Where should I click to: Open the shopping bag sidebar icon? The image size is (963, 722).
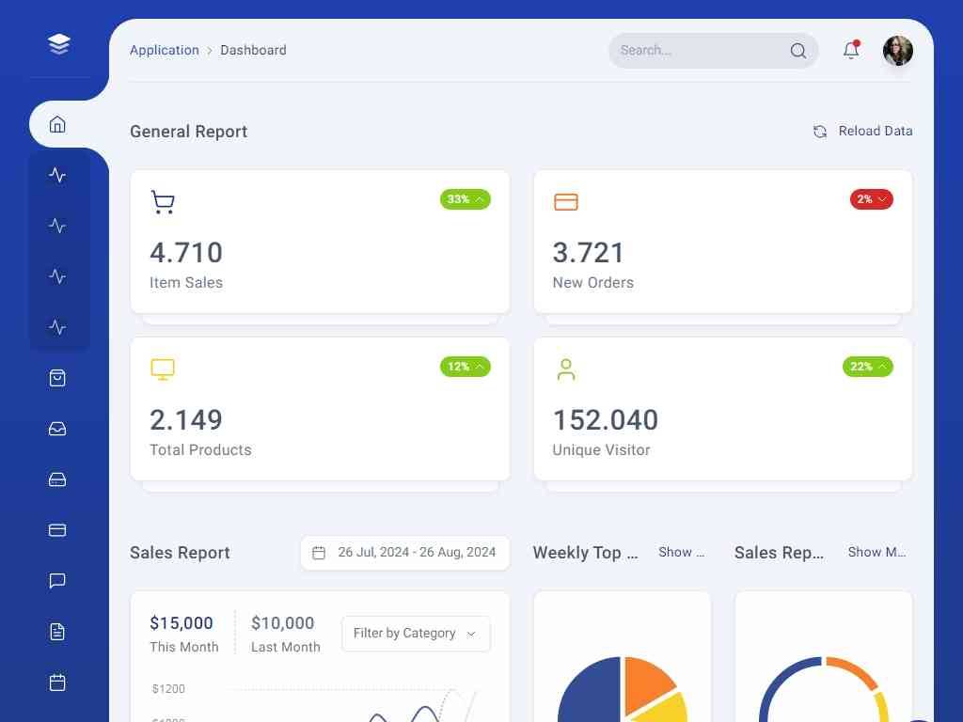[x=57, y=378]
